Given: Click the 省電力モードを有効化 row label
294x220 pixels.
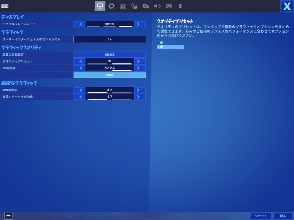Looking at the screenshot, I should tap(18, 97).
